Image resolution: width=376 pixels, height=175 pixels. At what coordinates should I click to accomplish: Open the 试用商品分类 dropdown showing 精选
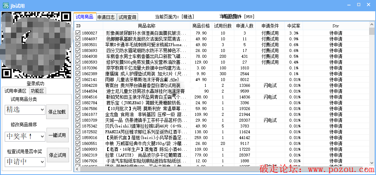25,110
